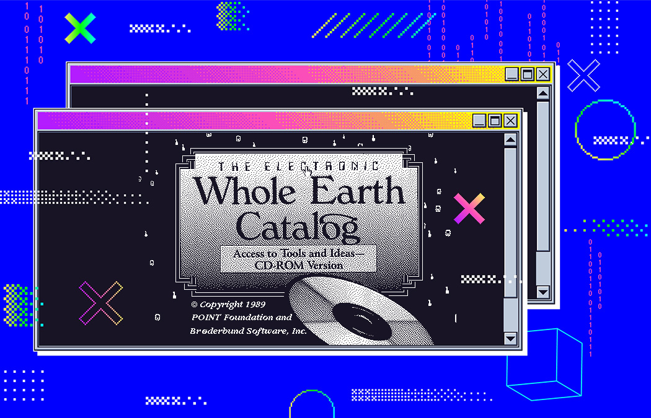Click the "CD-ROM Version" text

click(298, 266)
